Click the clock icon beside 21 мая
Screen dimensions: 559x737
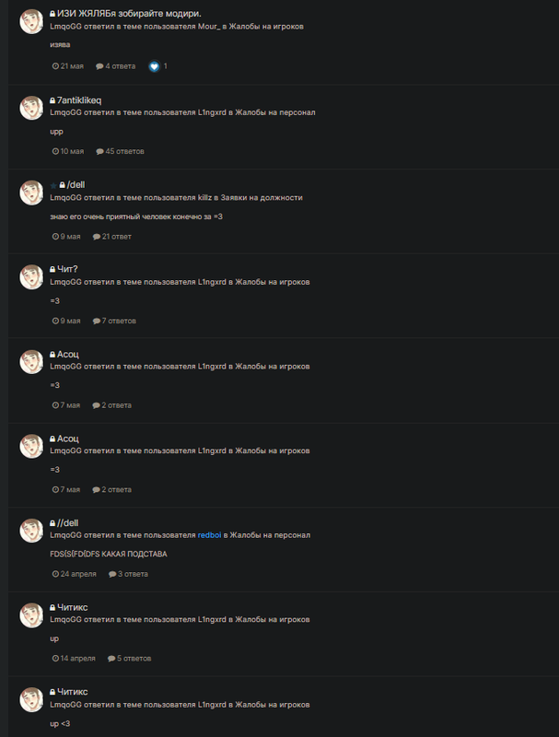coord(55,66)
